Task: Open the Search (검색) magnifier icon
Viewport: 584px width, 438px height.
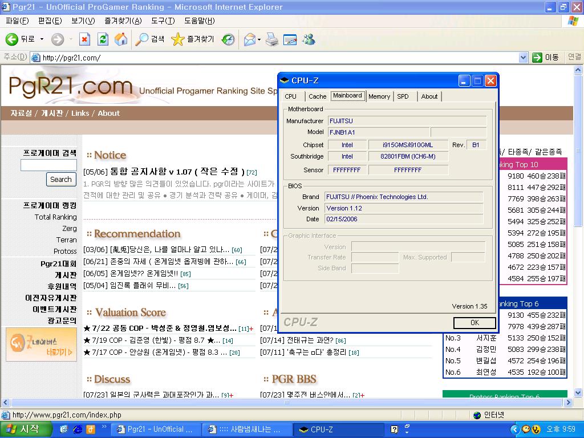Action: click(x=141, y=39)
